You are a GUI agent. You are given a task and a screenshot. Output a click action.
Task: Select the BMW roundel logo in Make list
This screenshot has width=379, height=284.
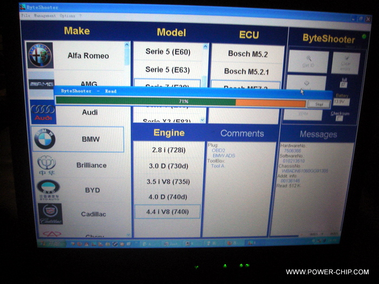coord(45,139)
